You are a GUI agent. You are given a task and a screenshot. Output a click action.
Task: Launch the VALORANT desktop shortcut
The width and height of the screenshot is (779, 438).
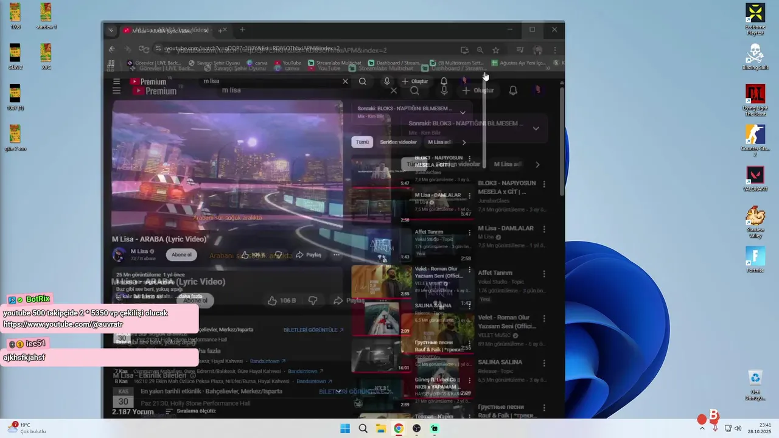pos(755,179)
